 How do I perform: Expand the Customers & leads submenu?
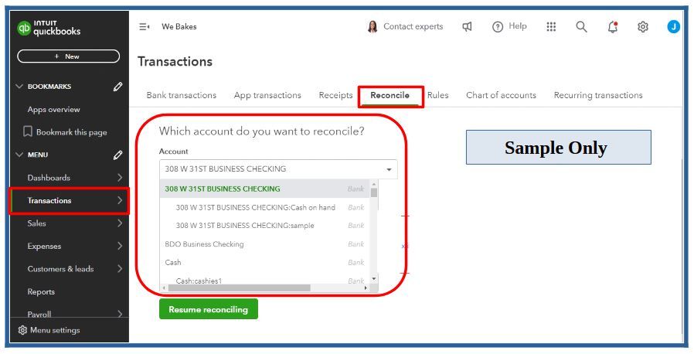pos(120,269)
